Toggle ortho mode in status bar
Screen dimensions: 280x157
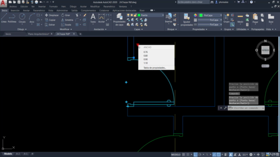(196, 154)
